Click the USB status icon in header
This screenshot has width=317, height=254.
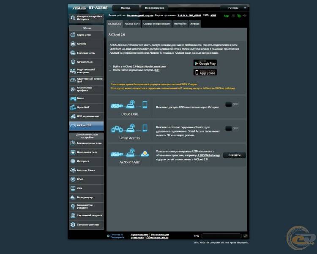pos(244,16)
